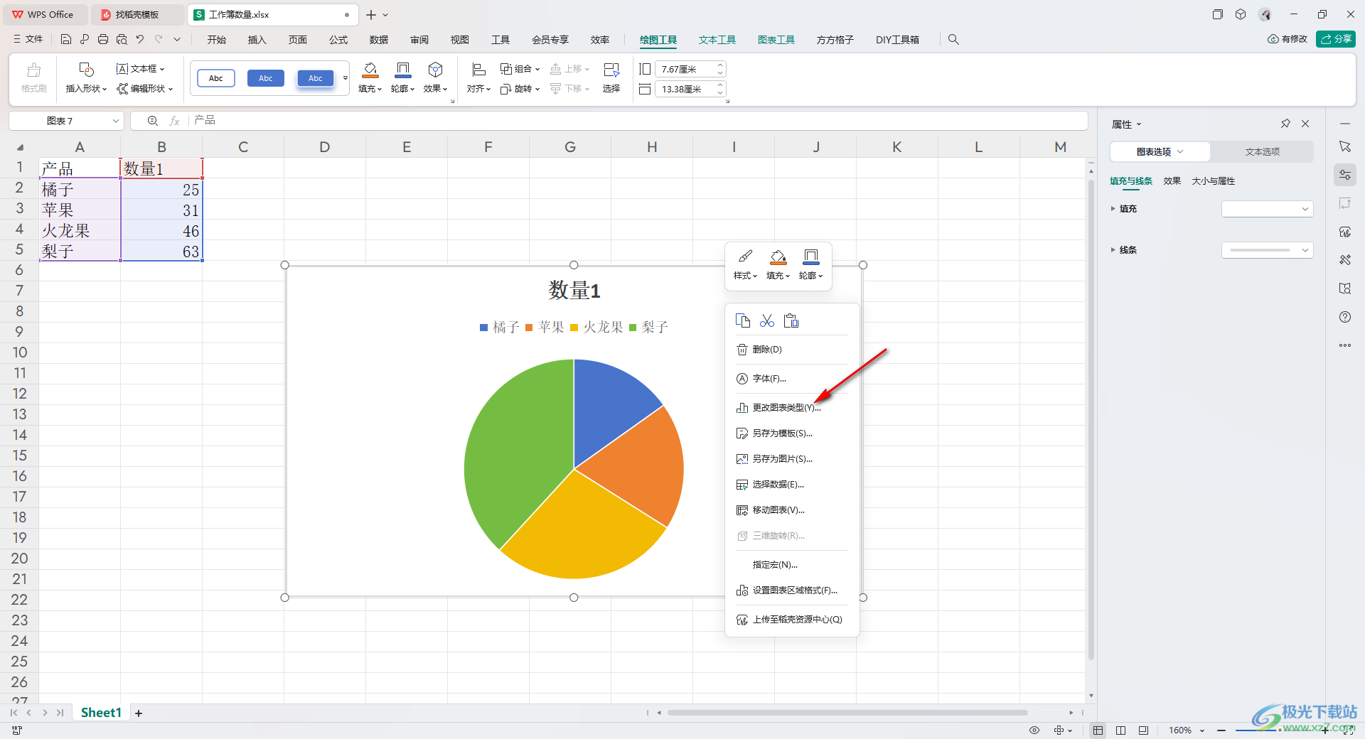1365x739 pixels.
Task: Click the ribbon Outline (轮廓) icon
Action: (x=402, y=70)
